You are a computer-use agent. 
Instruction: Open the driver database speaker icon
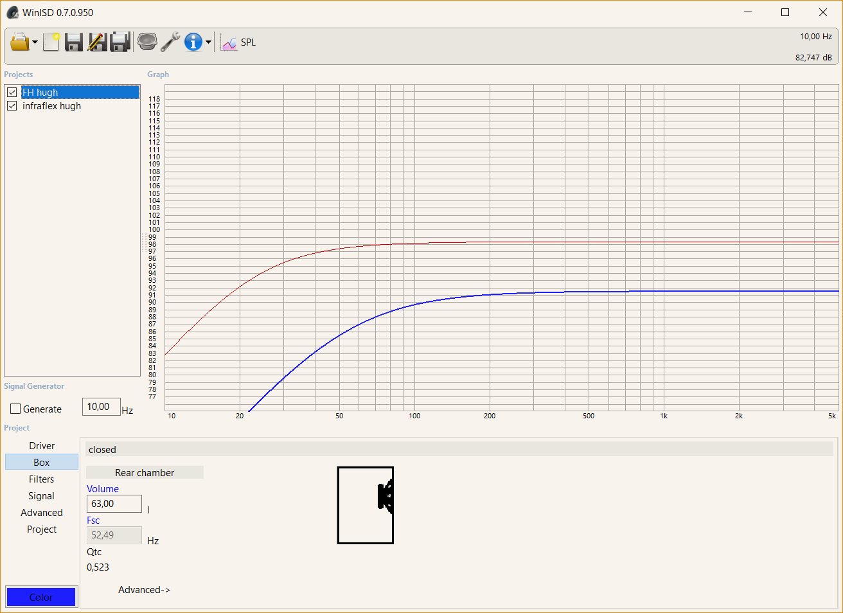147,42
